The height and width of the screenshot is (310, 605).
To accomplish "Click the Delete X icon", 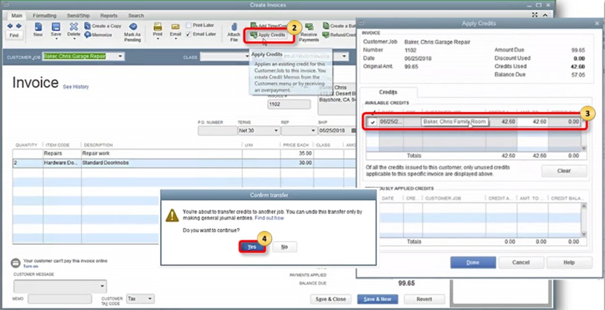I will point(74,27).
